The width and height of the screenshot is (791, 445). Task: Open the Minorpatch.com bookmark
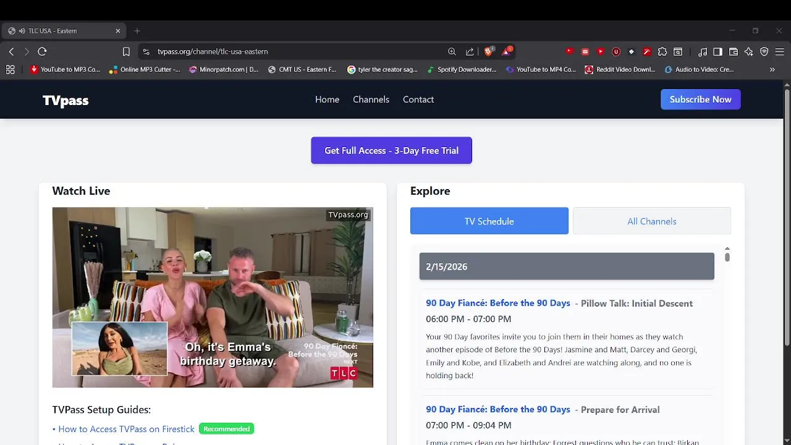click(224, 70)
